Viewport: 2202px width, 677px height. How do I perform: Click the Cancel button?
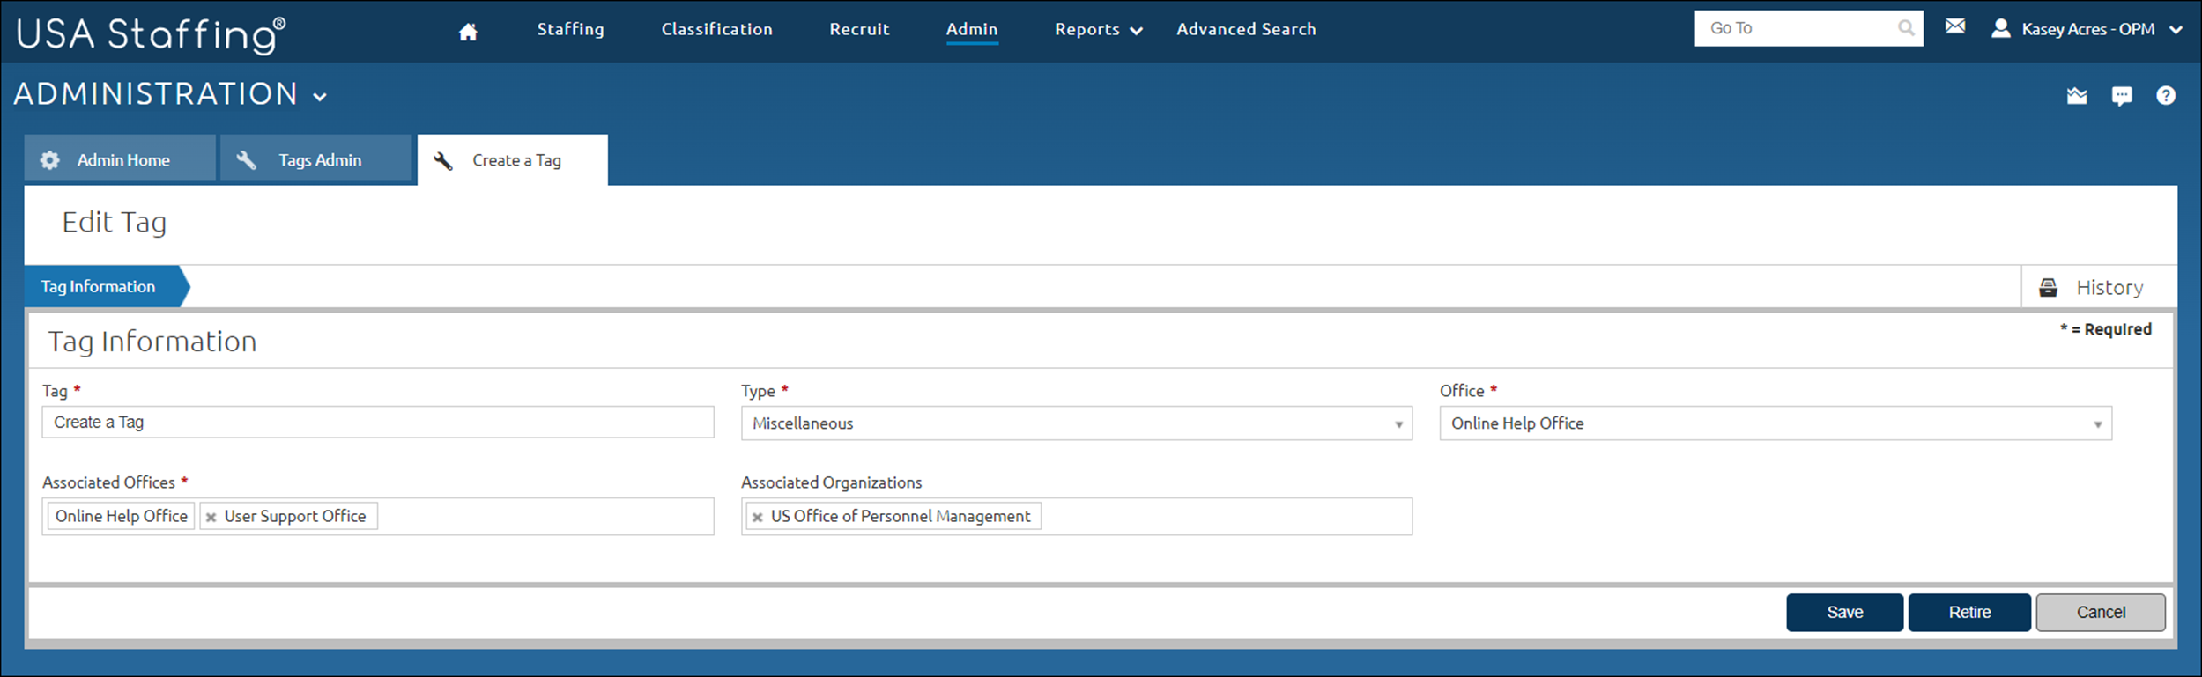[2101, 612]
